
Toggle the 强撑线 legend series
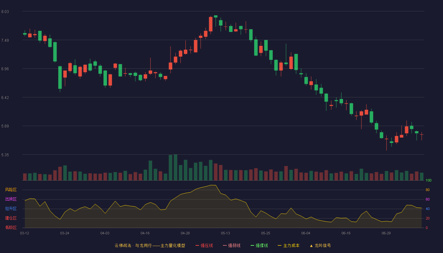[259, 245]
